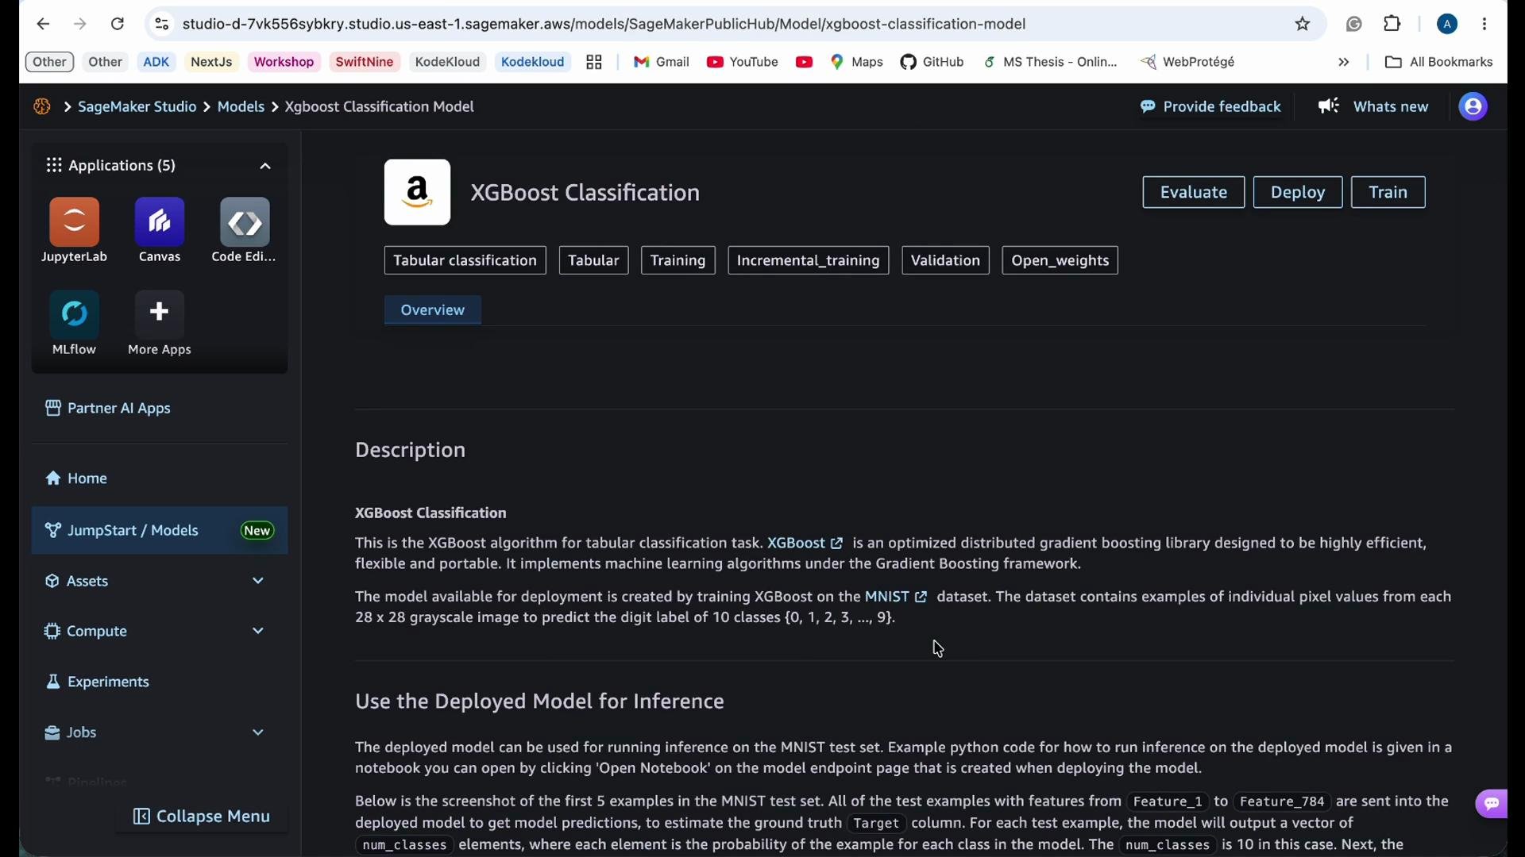Navigate to Models breadcrumb
The height and width of the screenshot is (857, 1525).
(241, 106)
